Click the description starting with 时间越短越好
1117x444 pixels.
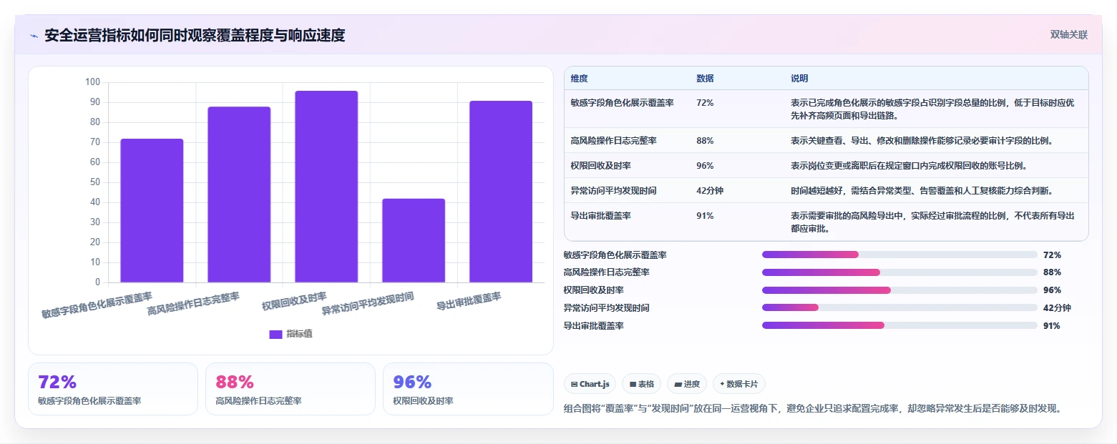pyautogui.click(x=922, y=191)
